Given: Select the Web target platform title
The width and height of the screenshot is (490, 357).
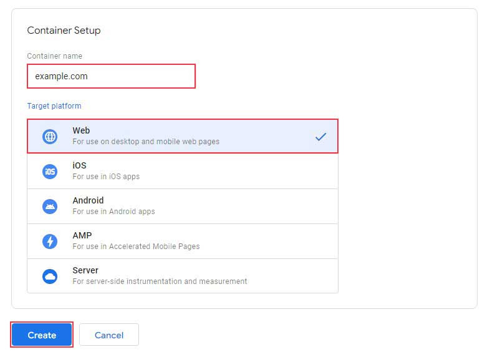Looking at the screenshot, I should [x=81, y=131].
